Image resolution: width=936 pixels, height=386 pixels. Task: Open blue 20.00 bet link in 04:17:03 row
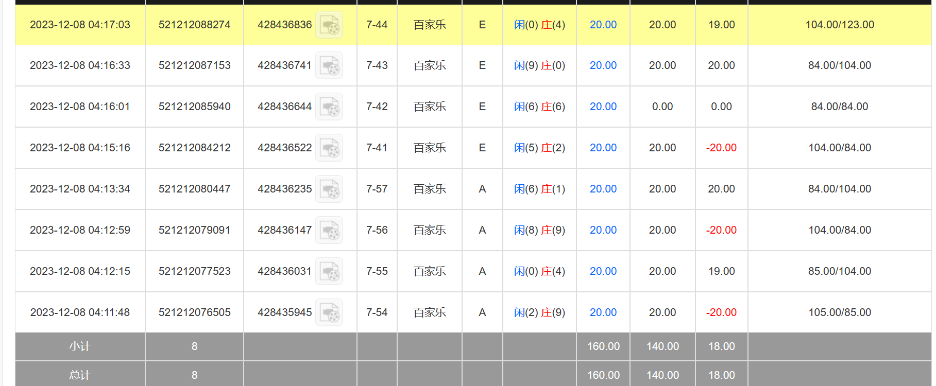pos(603,25)
